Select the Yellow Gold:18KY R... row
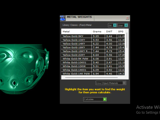Screen dimensions: 160x120 coord(93,51)
